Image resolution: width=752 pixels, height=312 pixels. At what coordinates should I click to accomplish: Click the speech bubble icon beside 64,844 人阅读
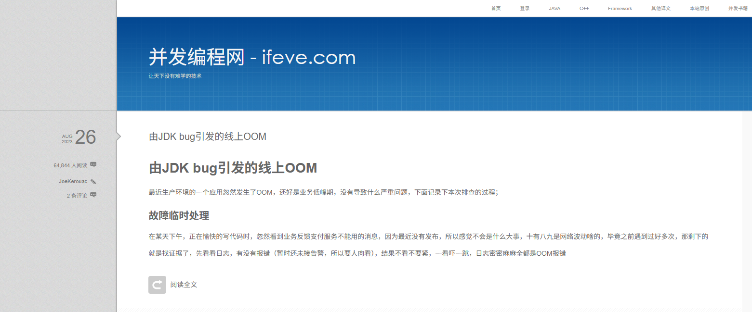[x=93, y=164]
